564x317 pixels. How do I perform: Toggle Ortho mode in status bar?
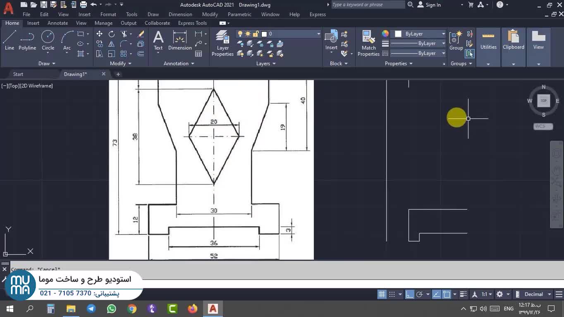point(409,294)
